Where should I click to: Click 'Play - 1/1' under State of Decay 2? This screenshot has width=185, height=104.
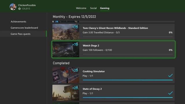click(88, 93)
